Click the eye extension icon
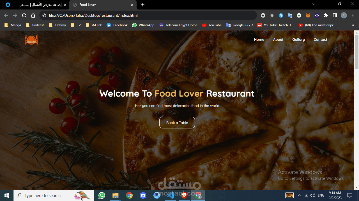The width and height of the screenshot is (359, 201). click(x=317, y=15)
